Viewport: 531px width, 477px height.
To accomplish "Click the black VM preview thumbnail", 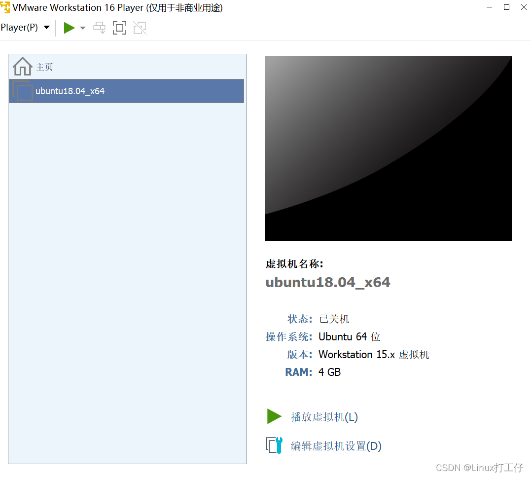I will 388,148.
